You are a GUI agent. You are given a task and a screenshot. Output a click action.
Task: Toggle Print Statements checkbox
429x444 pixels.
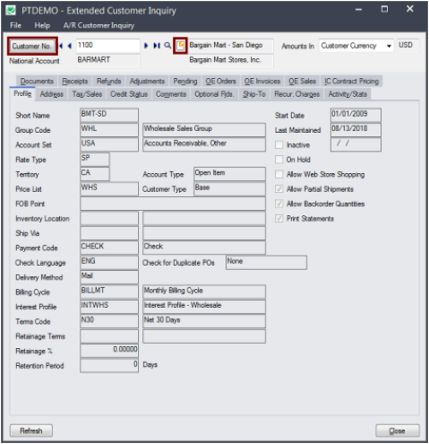[x=279, y=219]
